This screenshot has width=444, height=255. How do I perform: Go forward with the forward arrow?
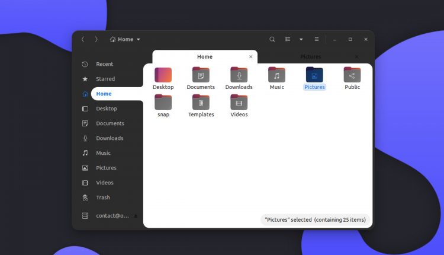[x=96, y=39]
